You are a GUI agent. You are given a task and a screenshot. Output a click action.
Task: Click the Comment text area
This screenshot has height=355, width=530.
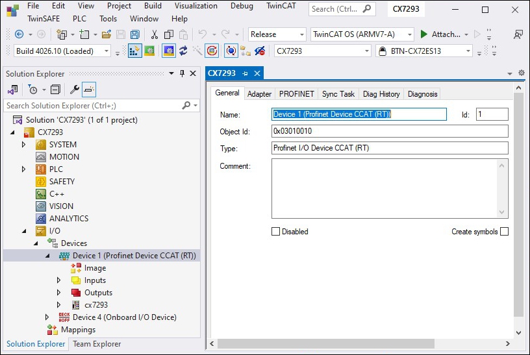[x=390, y=188]
